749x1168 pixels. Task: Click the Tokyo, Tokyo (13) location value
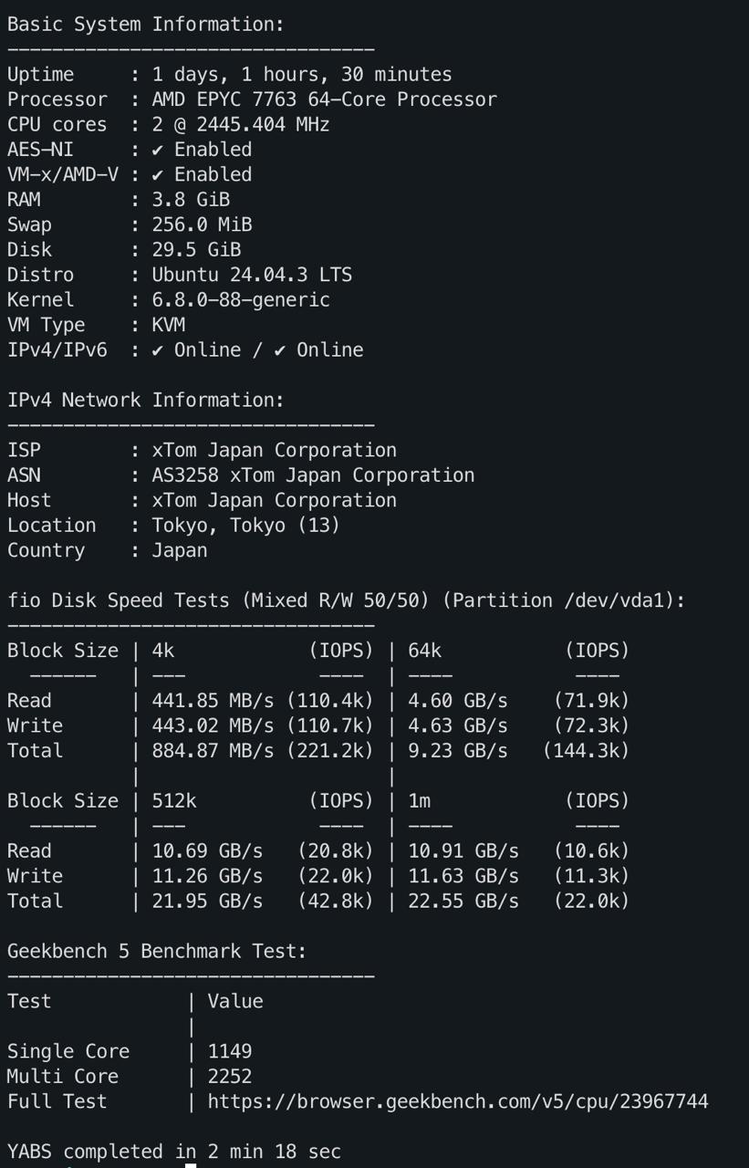click(245, 526)
